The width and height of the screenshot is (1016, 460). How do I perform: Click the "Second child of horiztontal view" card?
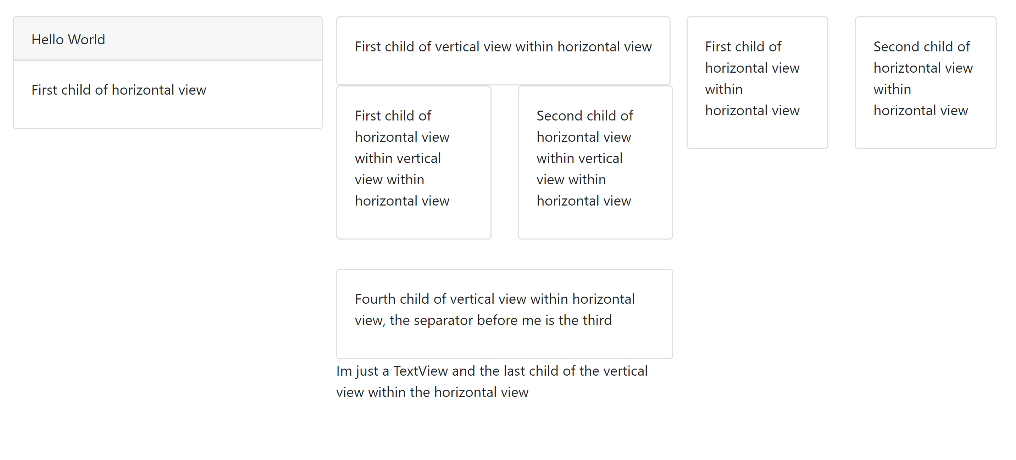point(925,82)
